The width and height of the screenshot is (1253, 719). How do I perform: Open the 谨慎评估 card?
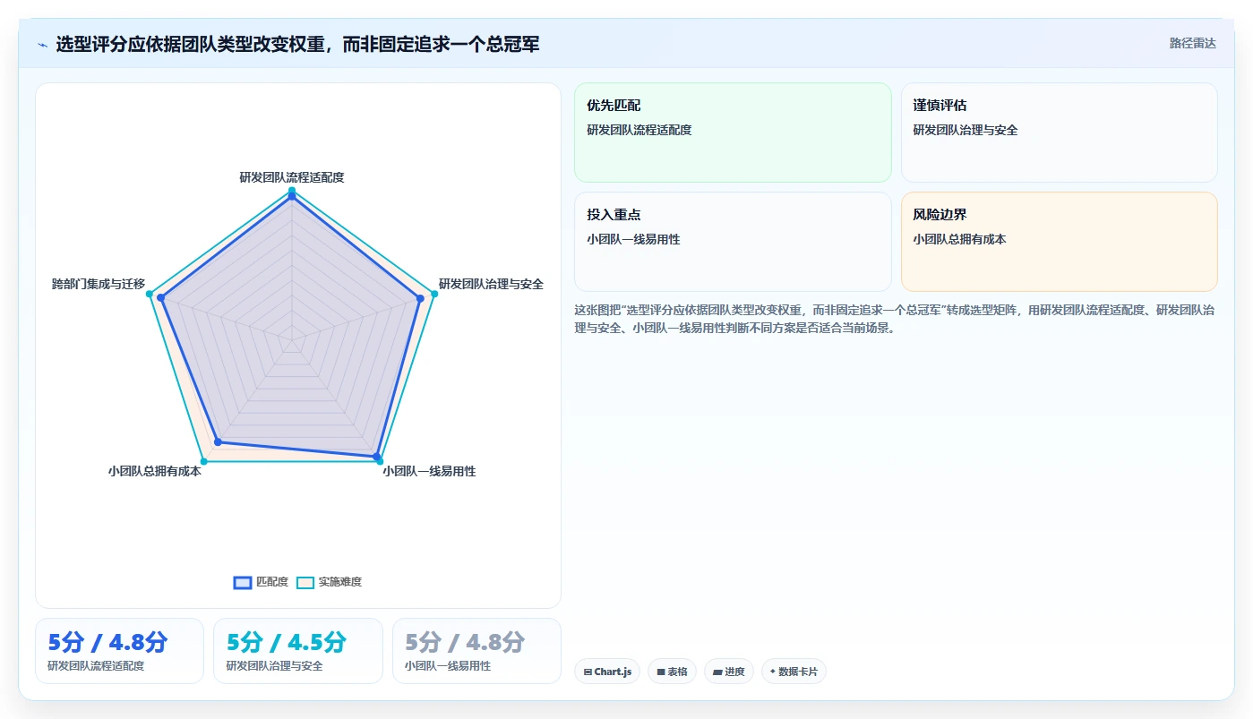coord(1059,133)
